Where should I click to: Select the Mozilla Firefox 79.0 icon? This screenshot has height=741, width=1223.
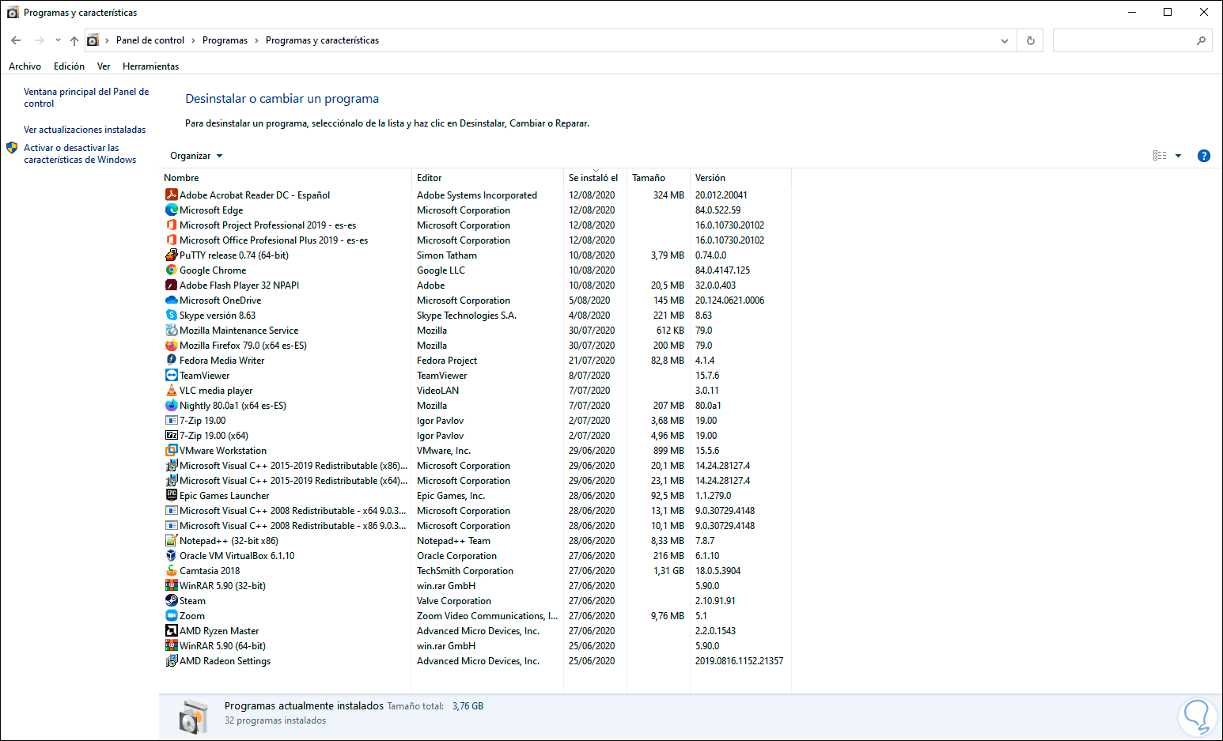pyautogui.click(x=171, y=345)
